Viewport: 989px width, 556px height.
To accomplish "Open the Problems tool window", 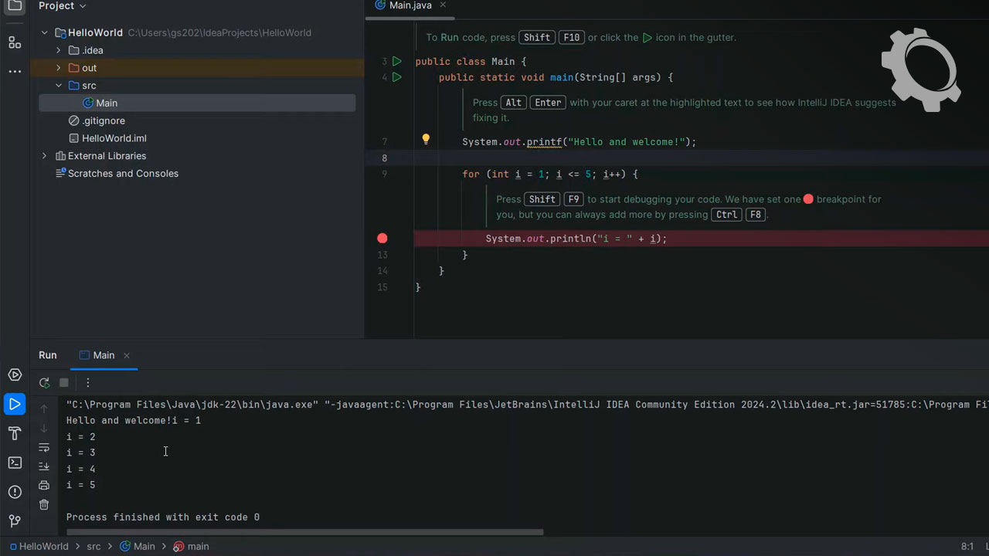I will 15,492.
